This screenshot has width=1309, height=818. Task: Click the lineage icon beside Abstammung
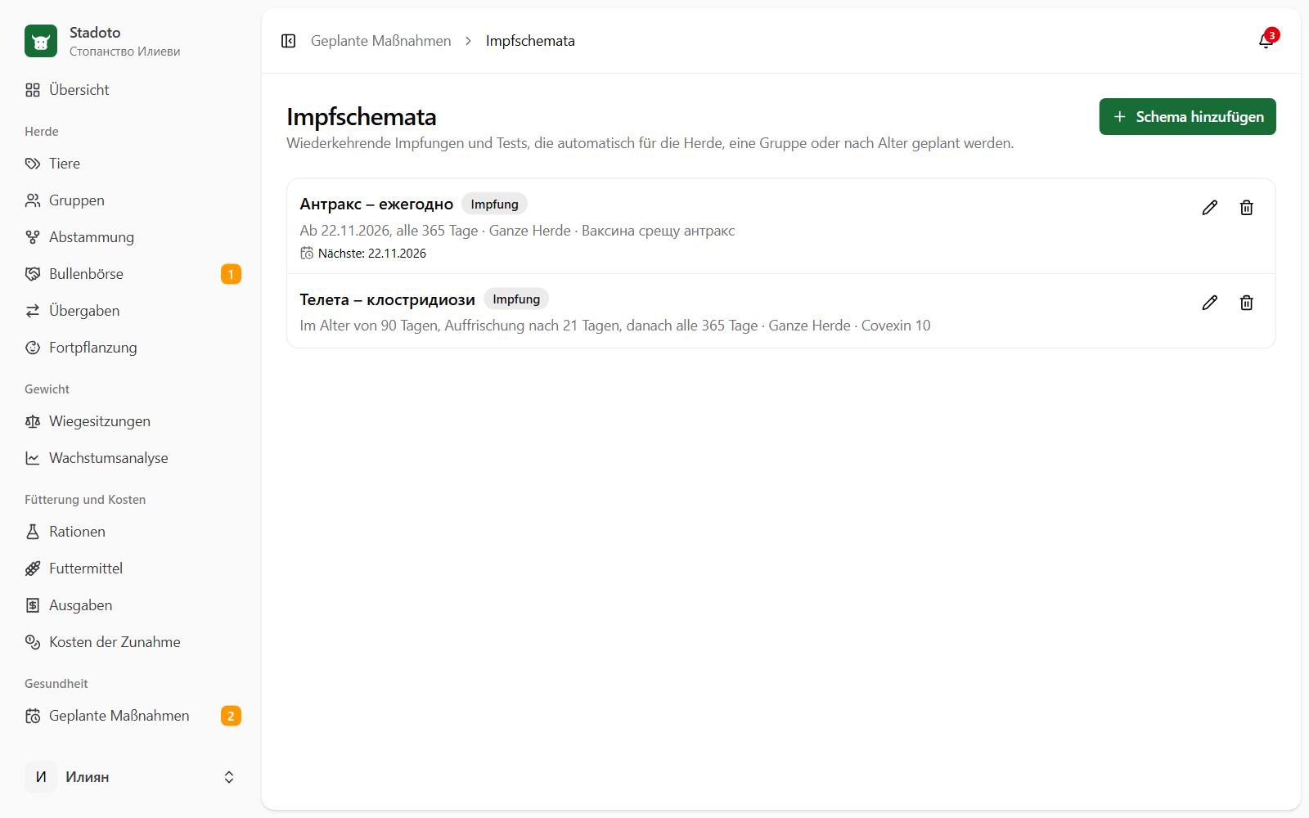click(33, 237)
